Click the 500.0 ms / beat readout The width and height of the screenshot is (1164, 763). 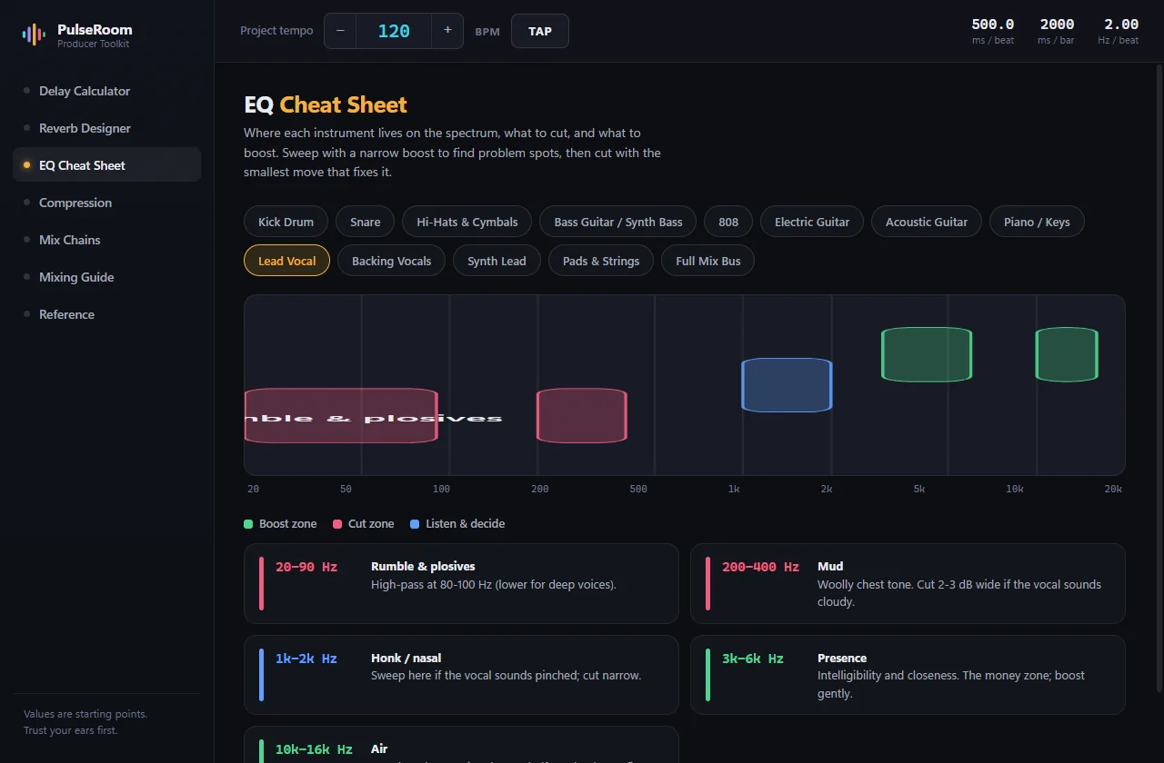click(993, 31)
